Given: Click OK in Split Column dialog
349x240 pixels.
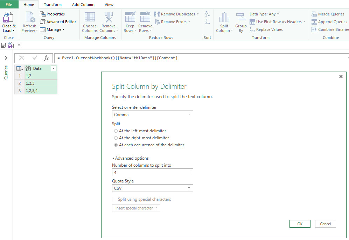Looking at the screenshot, I should coord(300,224).
